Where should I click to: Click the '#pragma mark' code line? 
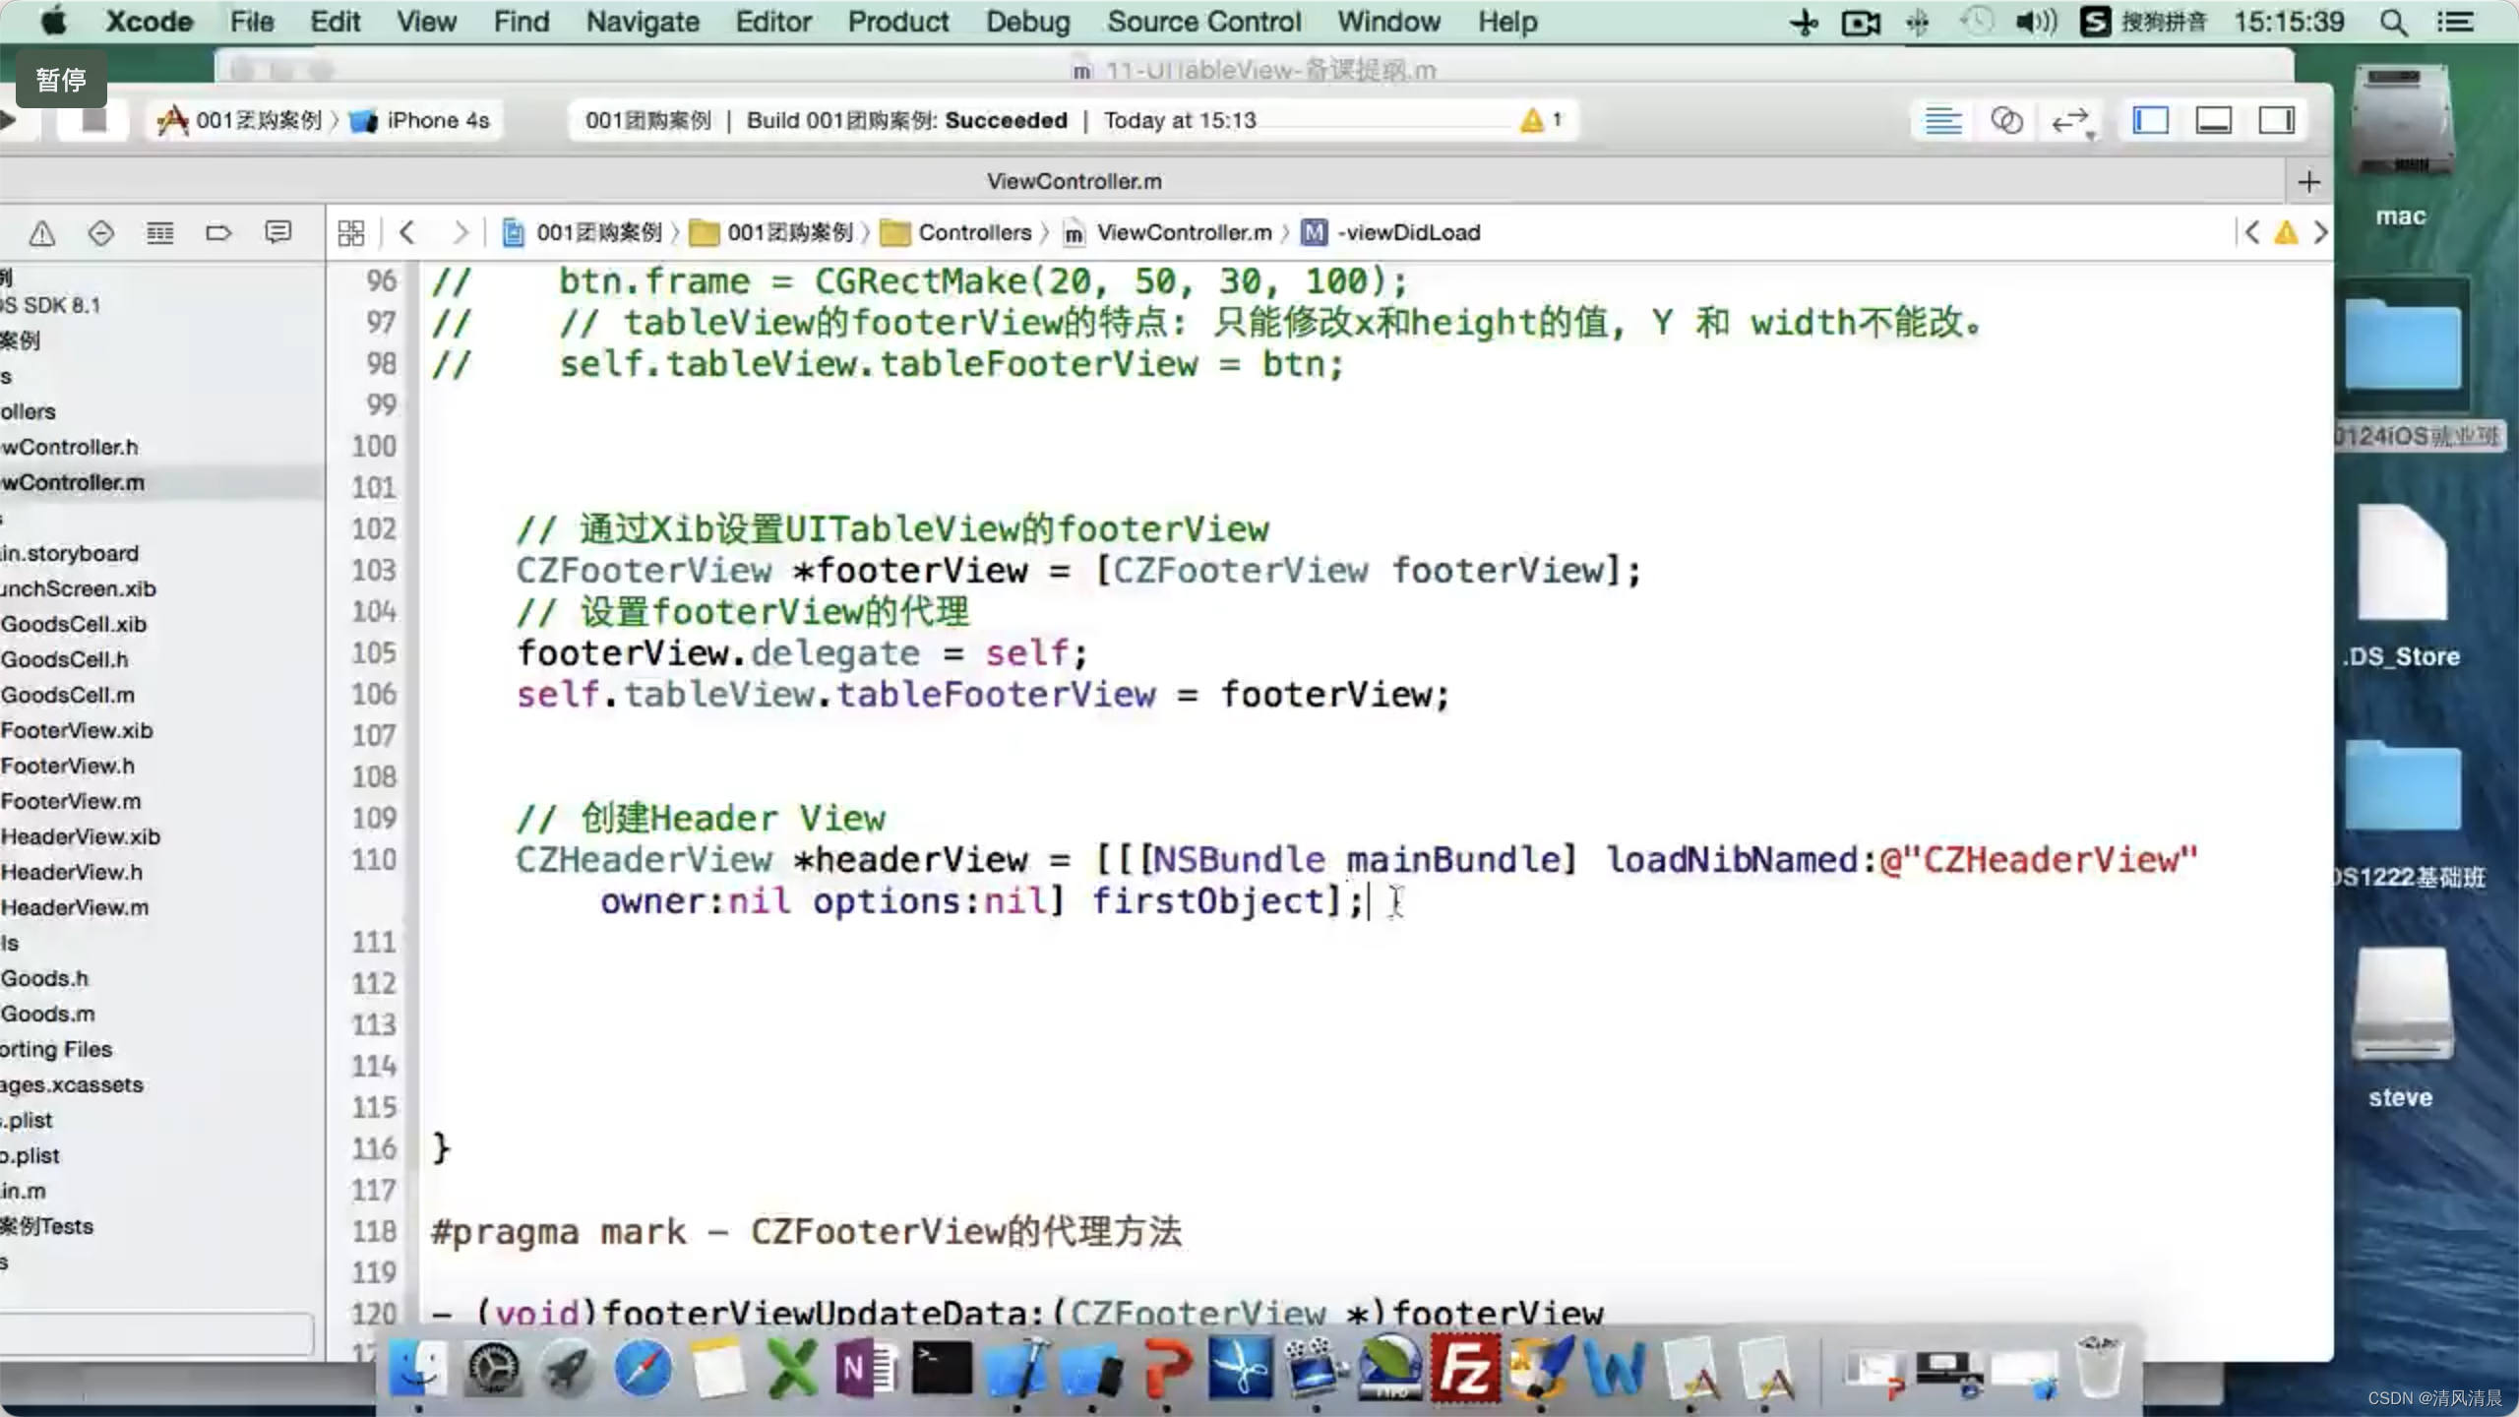[807, 1232]
